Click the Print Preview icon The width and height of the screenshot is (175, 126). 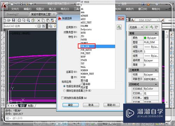click(x=24, y=20)
